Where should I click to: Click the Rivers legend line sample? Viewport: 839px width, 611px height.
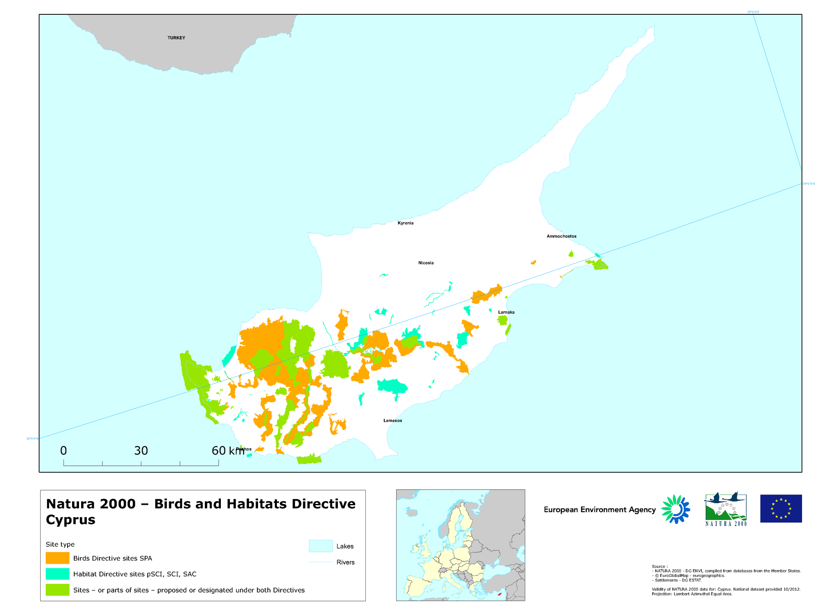tap(320, 562)
